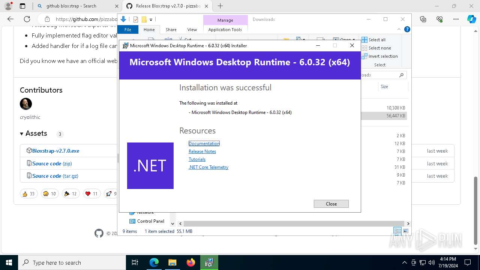Switch Explorer to Details view icon
This screenshot has width=480, height=270.
(x=397, y=231)
